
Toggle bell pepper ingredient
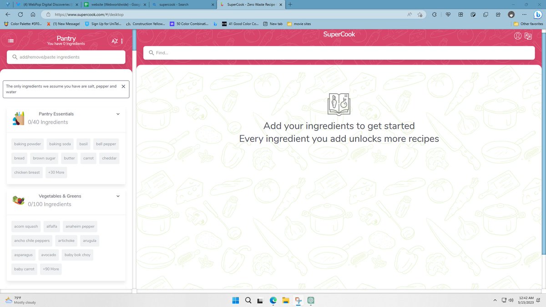[106, 144]
